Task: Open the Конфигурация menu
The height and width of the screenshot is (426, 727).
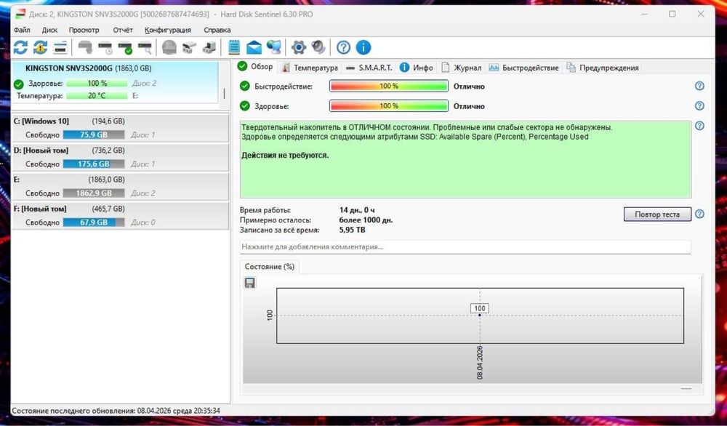Action: point(168,30)
